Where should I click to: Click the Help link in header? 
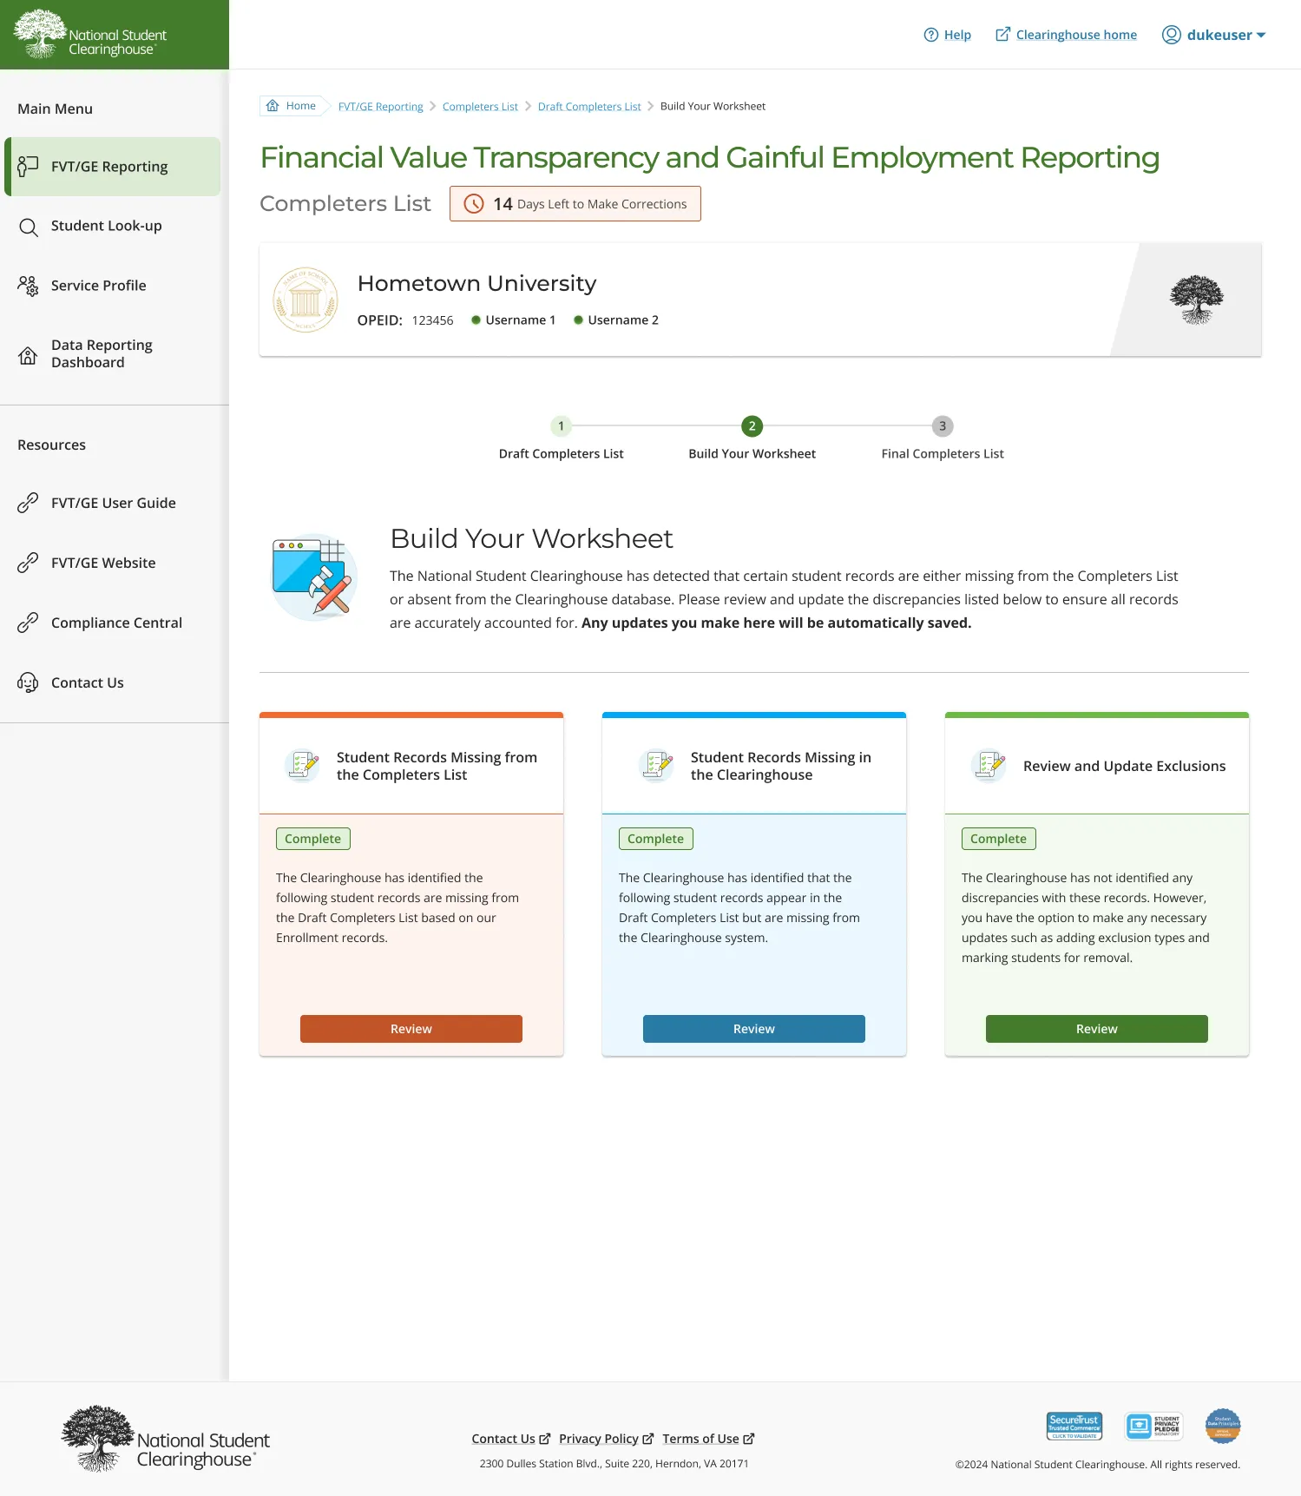coord(957,35)
